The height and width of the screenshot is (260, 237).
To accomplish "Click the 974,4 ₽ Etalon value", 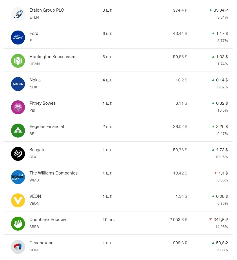I will coord(180,10).
